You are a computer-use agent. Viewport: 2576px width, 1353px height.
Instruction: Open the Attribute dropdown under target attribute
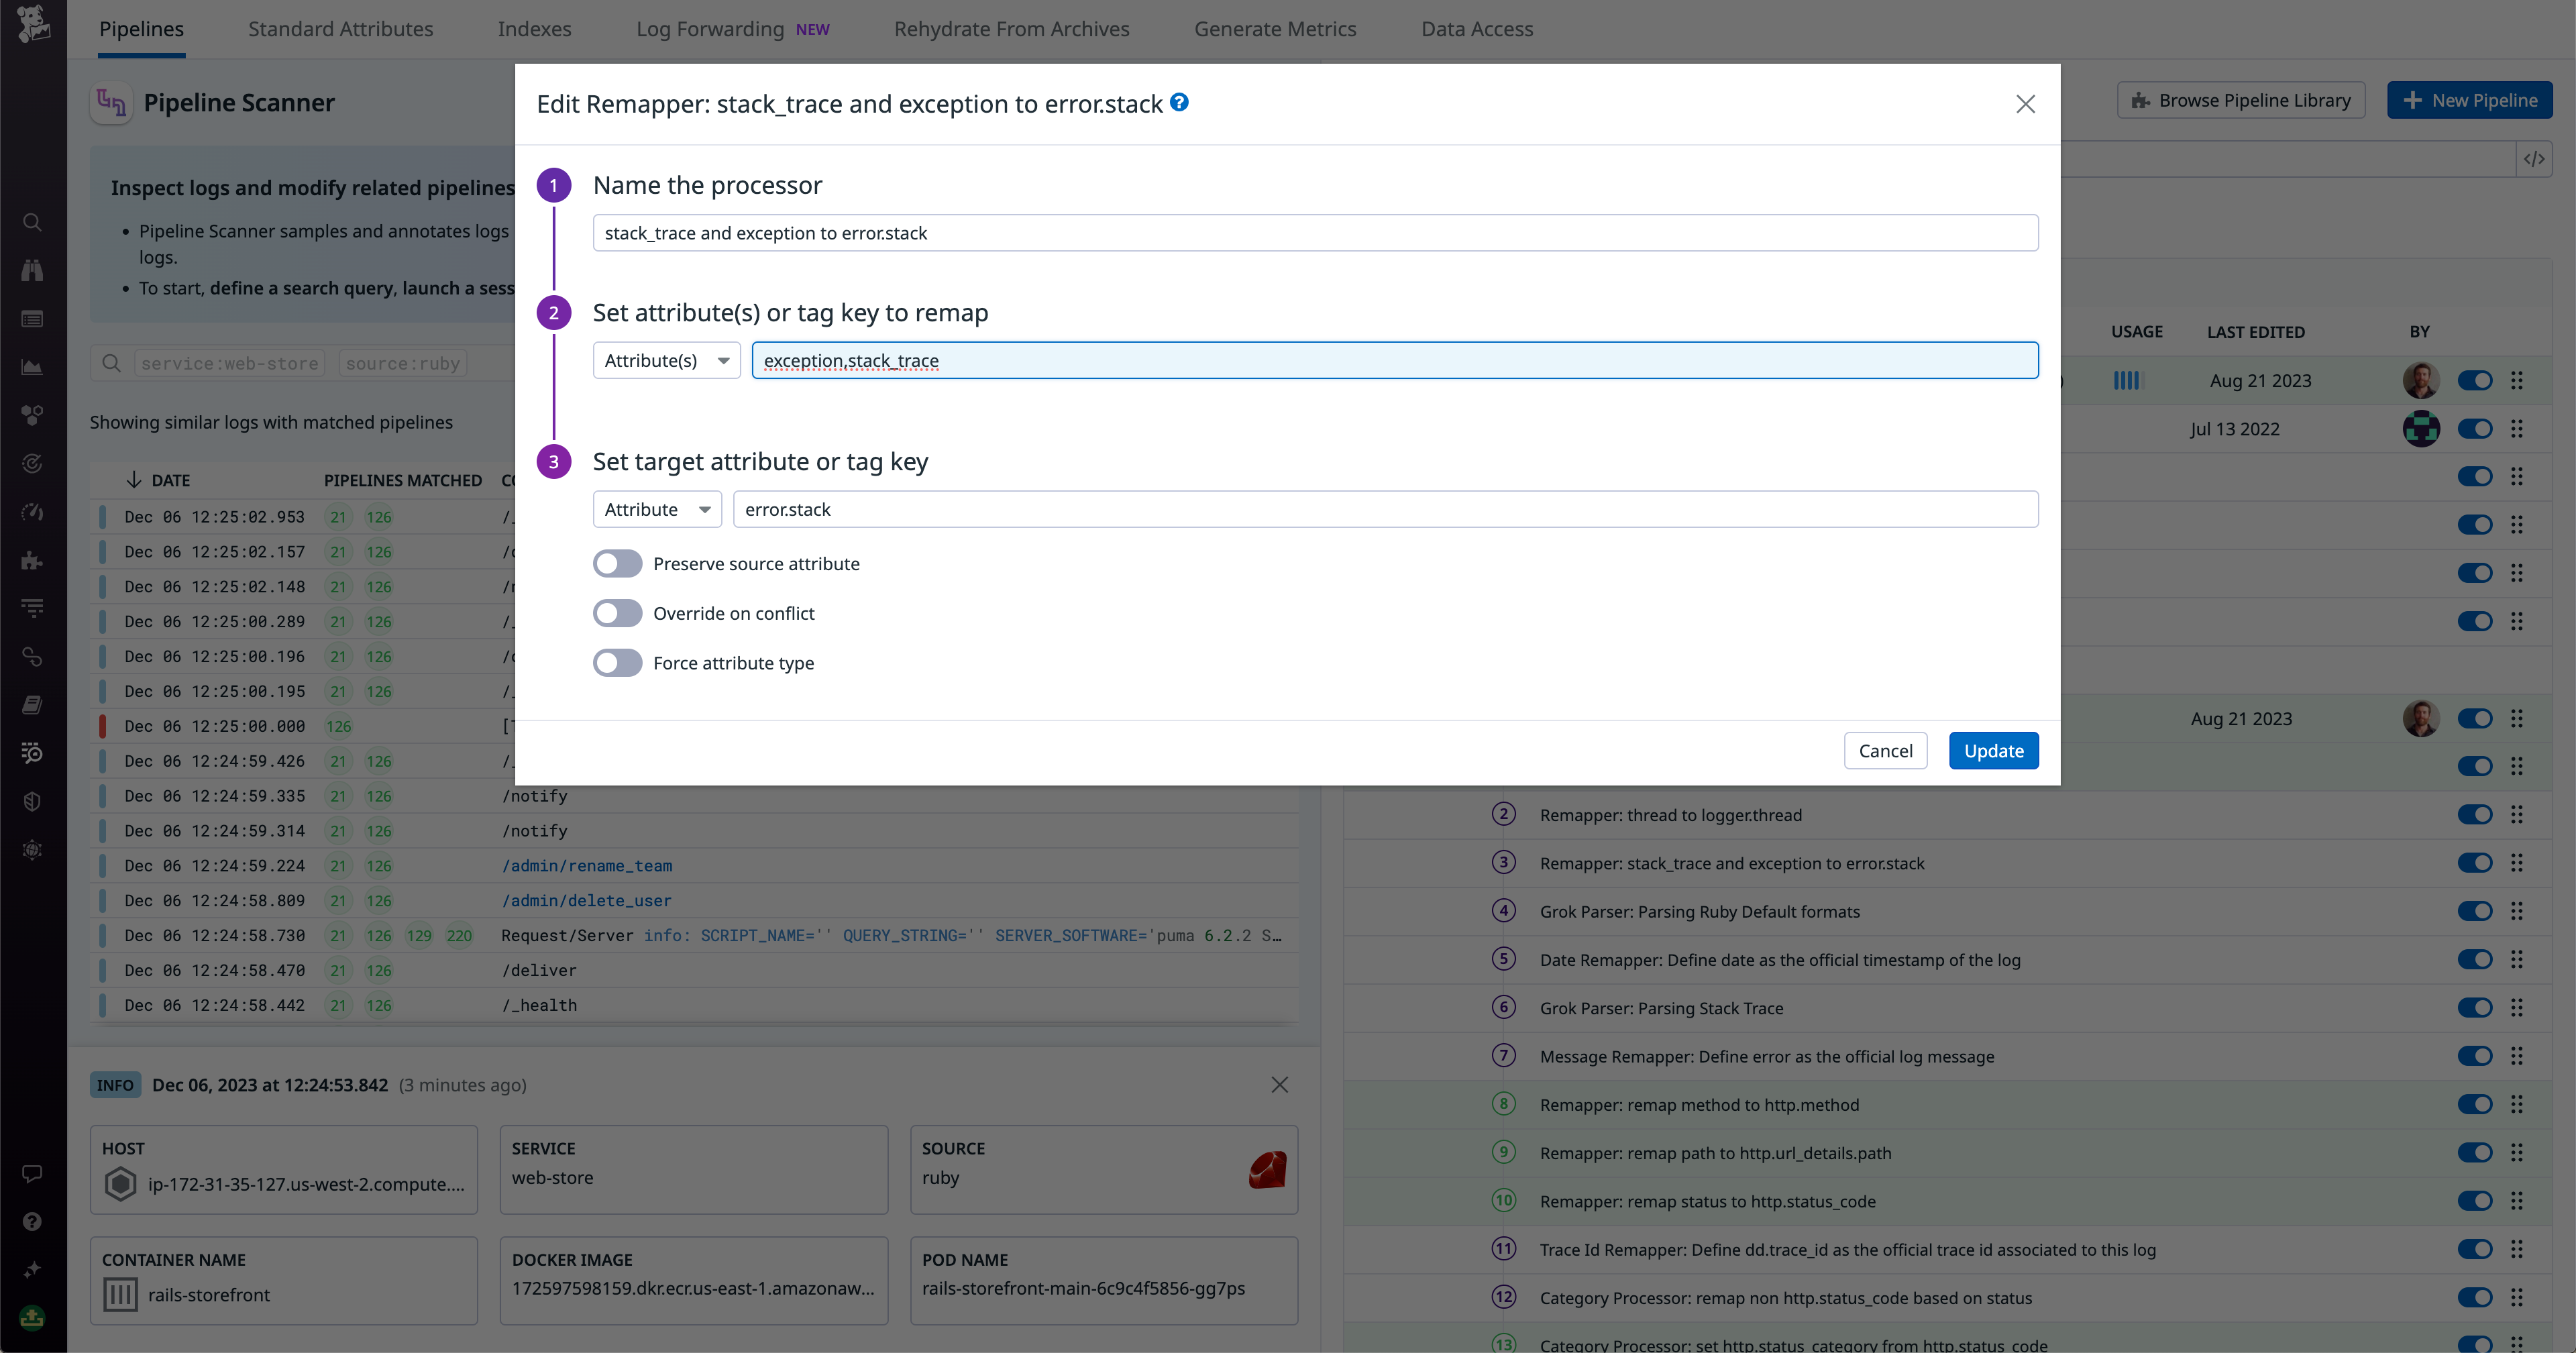coord(656,509)
